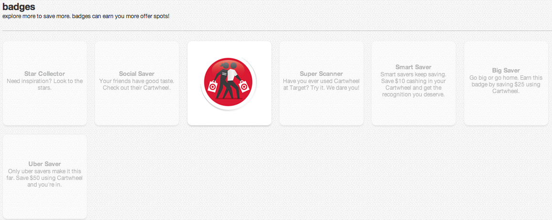Open the Uber Saver badge title
552x220 pixels.
point(45,164)
